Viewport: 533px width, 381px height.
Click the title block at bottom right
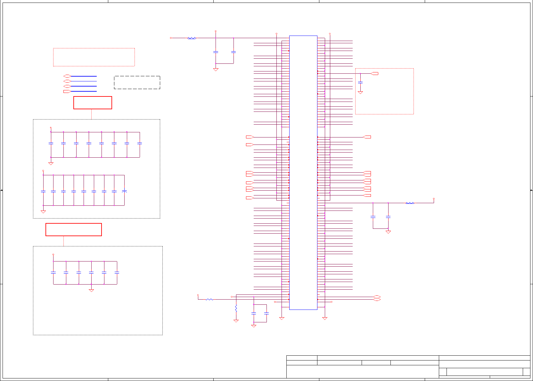408,367
